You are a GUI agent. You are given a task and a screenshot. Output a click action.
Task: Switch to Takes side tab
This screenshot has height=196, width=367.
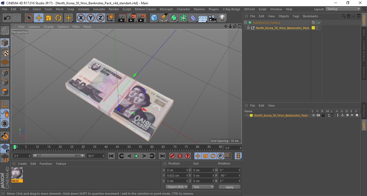coord(364,32)
